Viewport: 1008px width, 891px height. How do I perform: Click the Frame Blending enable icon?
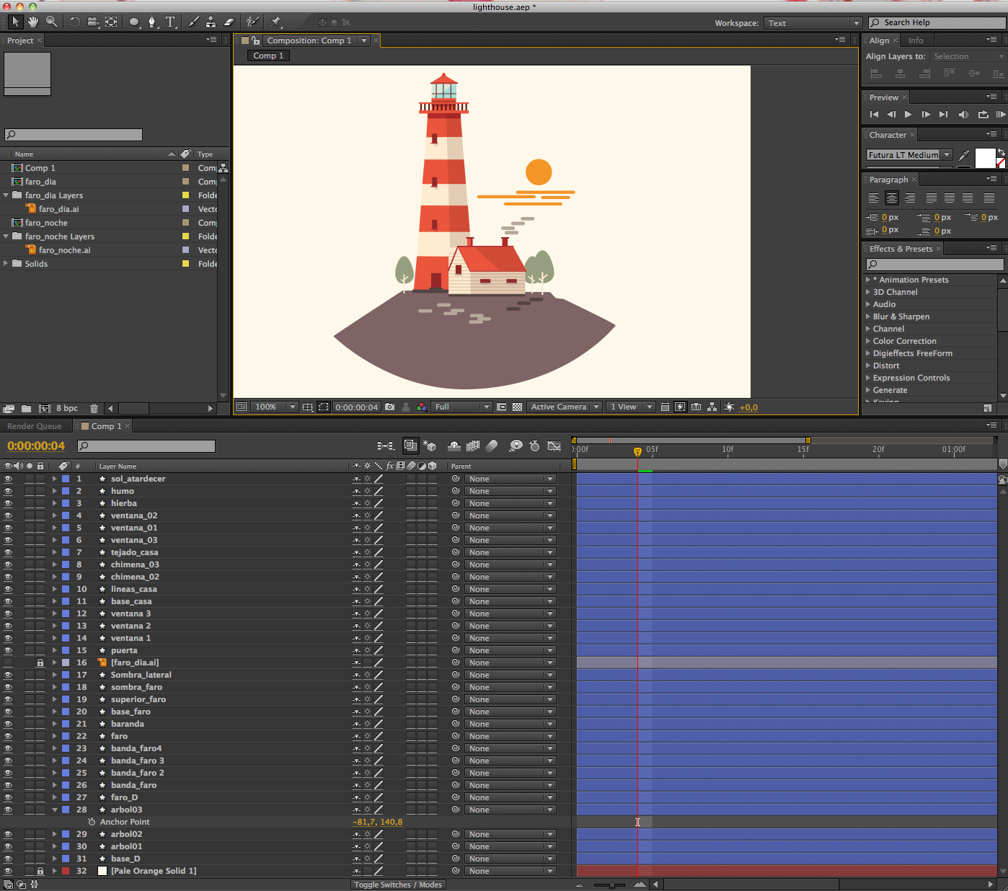(473, 446)
